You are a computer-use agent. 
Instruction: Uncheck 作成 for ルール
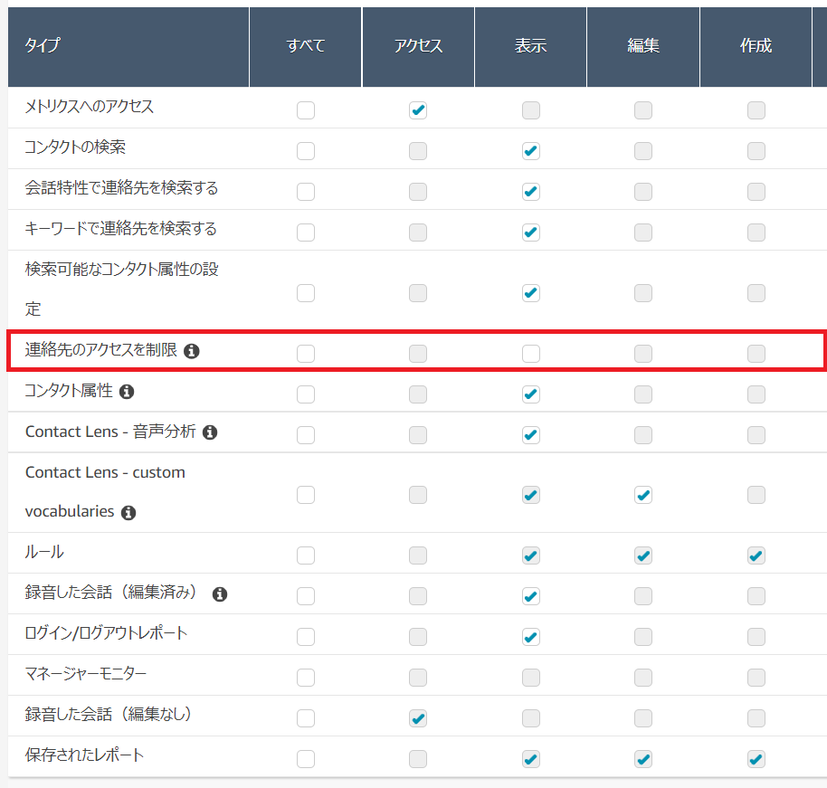(x=756, y=555)
